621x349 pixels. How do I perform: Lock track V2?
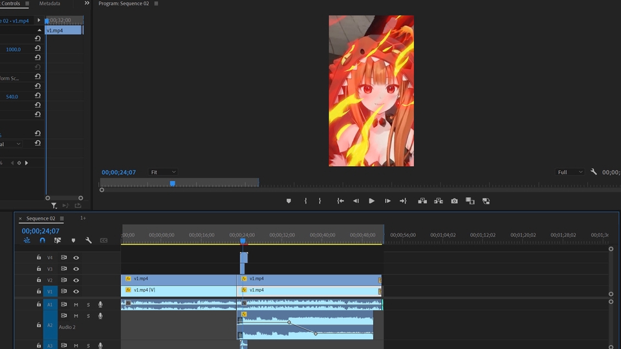(x=39, y=280)
